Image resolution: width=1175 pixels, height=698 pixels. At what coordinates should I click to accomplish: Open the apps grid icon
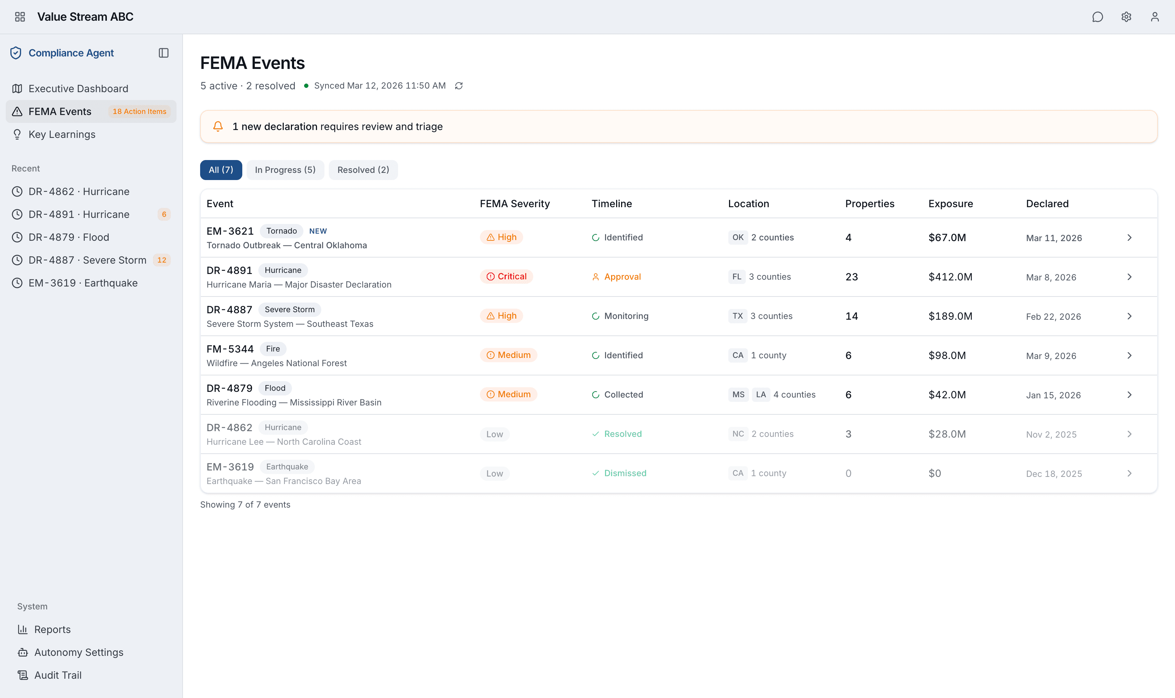[20, 17]
